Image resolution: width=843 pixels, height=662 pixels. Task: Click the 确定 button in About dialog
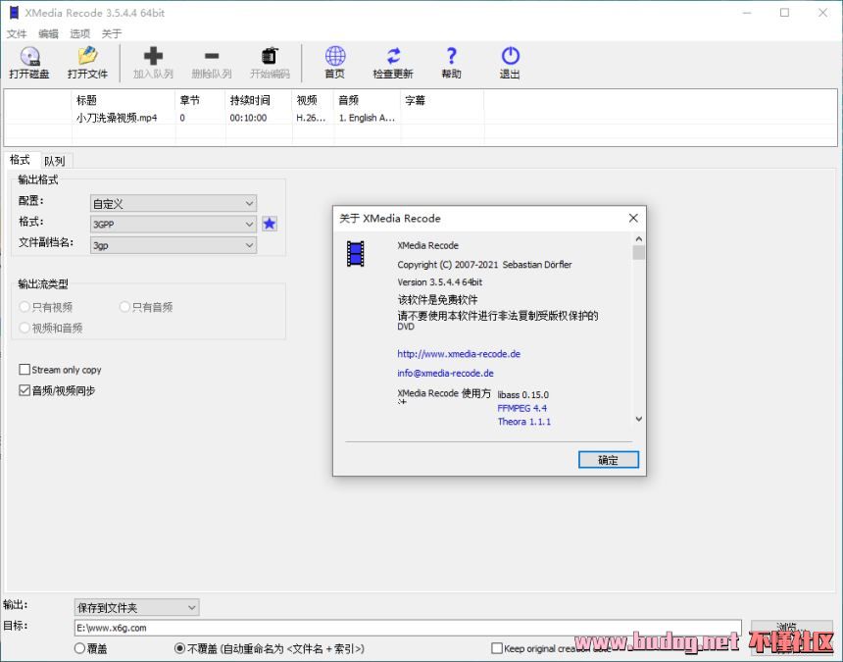point(608,459)
